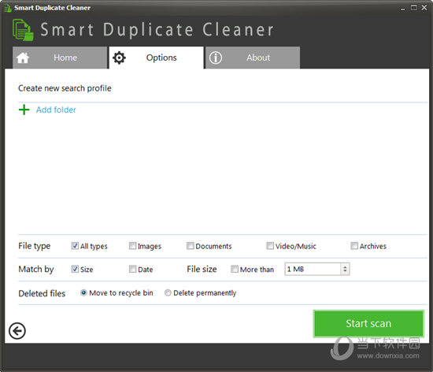Click the small title bar app icon

7,8
